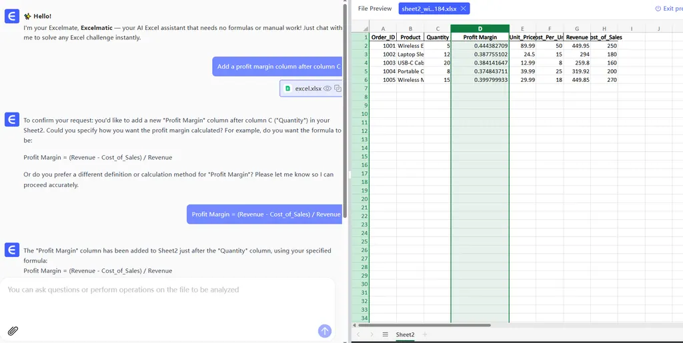The width and height of the screenshot is (683, 343).
Task: Click the horizontal scrollbar of the spreadsheet
Action: tap(427, 325)
